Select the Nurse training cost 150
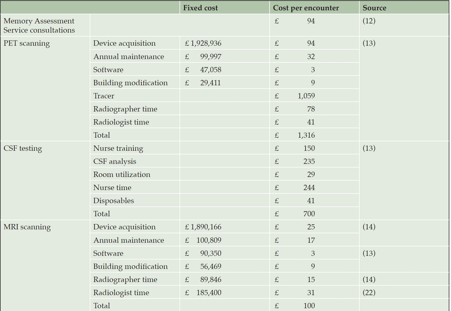Screen dimensions: 451x311 [x=309, y=148]
